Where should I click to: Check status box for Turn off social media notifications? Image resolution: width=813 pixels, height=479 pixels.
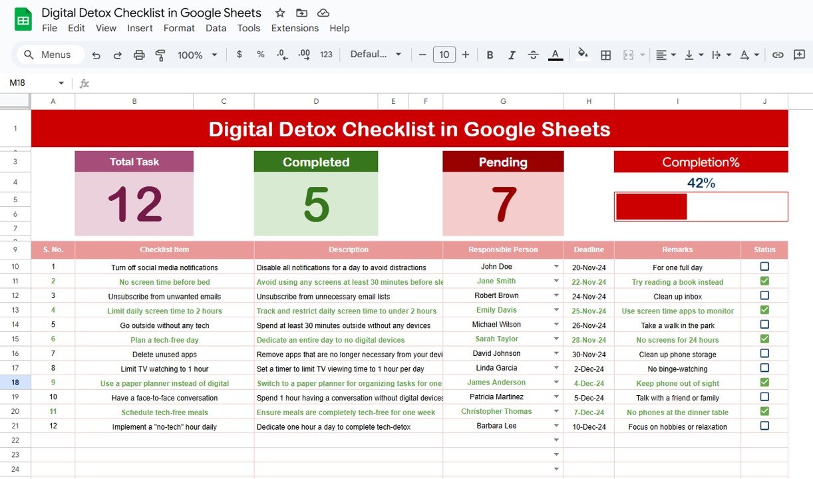[764, 267]
